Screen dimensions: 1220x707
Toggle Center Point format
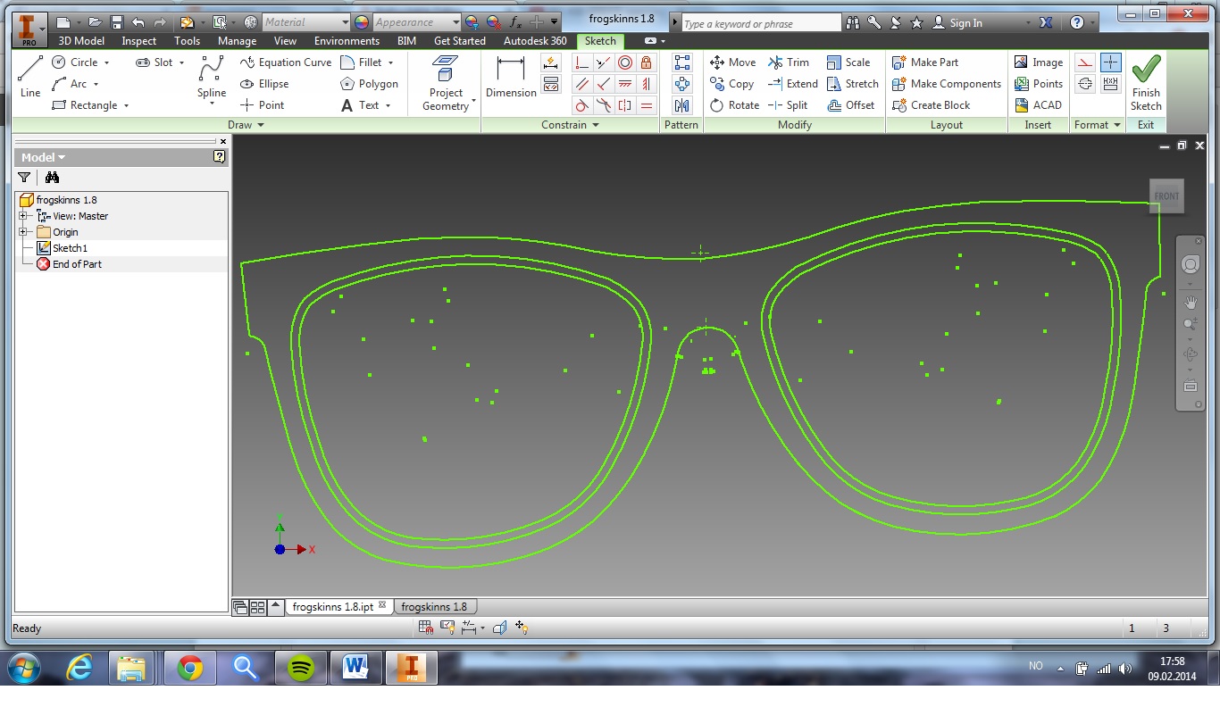pos(1110,62)
